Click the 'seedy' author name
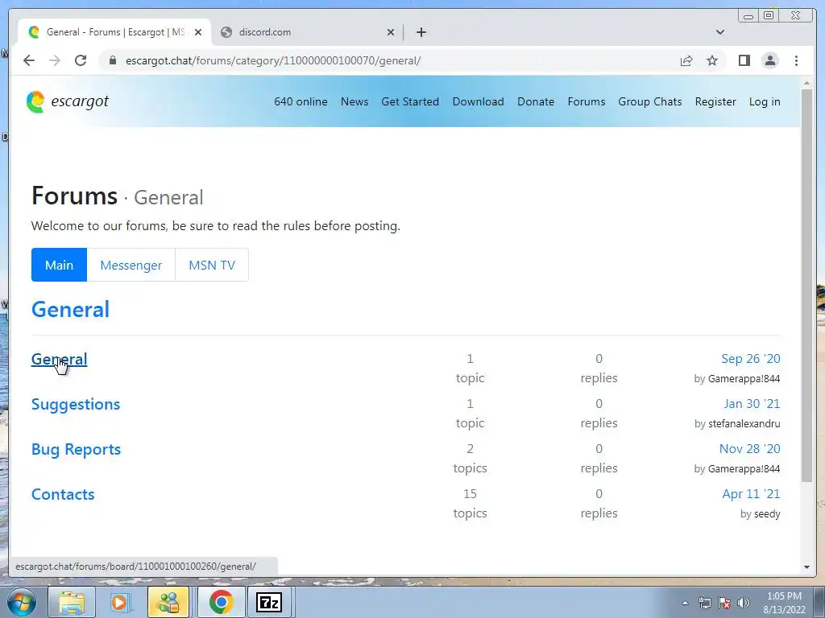The height and width of the screenshot is (618, 825). [767, 514]
